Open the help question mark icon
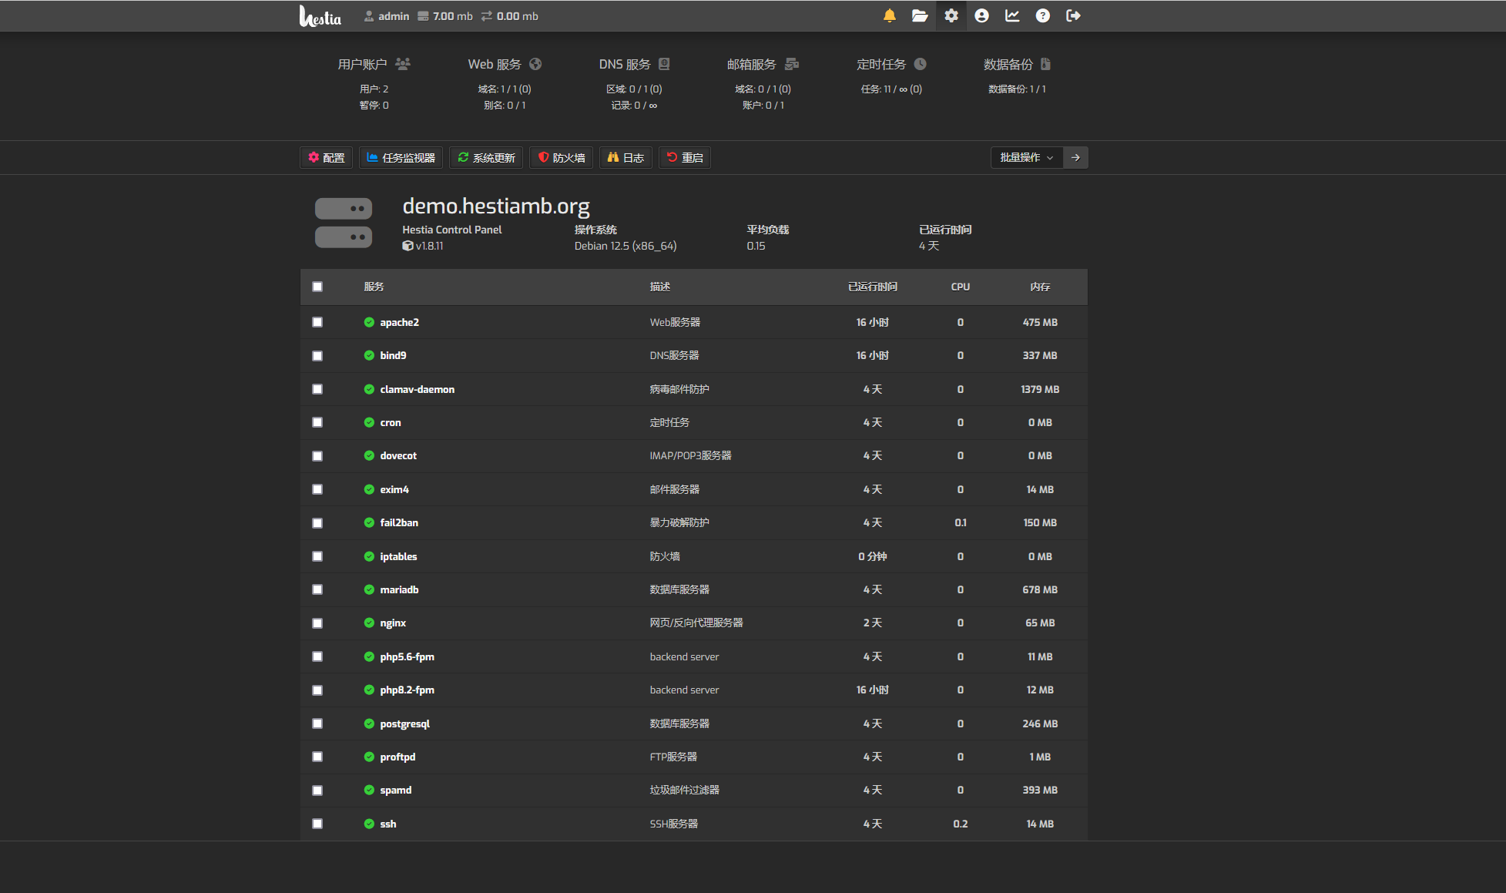 (1042, 15)
